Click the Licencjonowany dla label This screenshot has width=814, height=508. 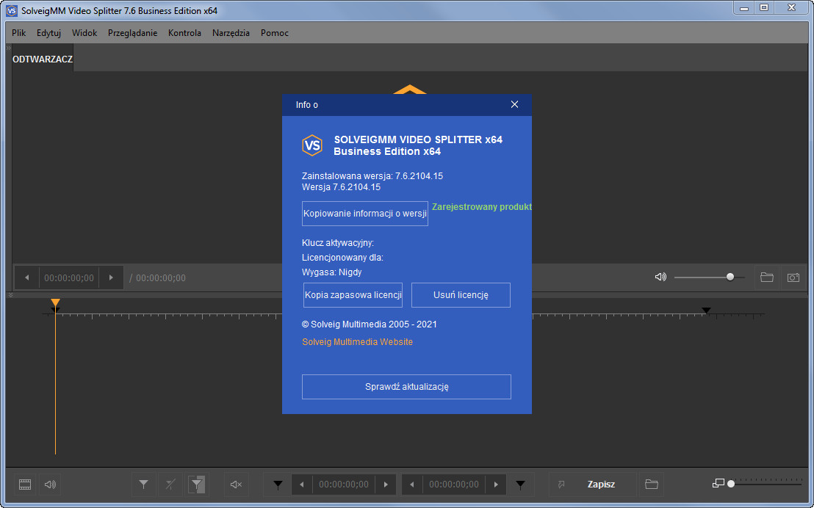pos(342,258)
